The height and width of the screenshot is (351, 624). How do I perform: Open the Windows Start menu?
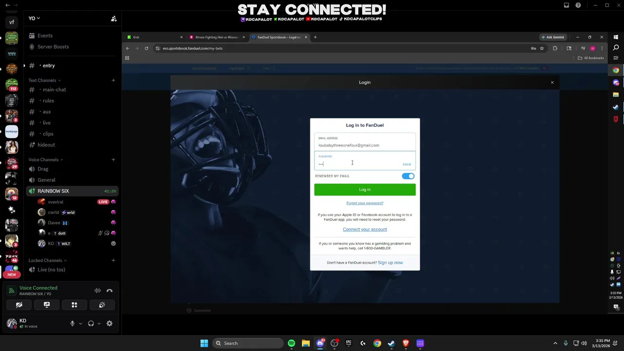click(204, 343)
